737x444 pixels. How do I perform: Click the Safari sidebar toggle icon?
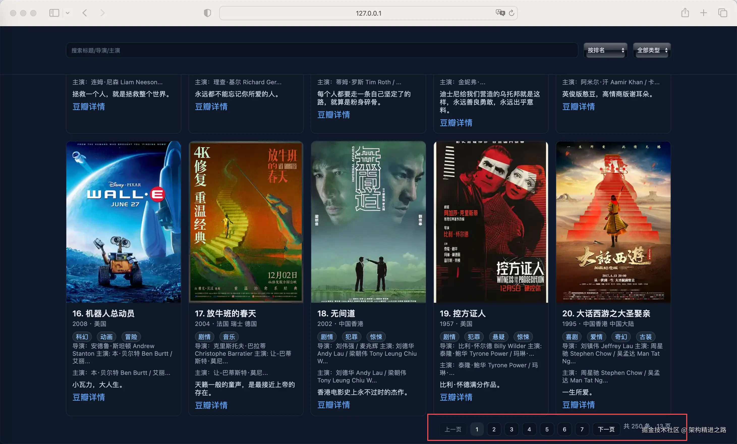(54, 13)
